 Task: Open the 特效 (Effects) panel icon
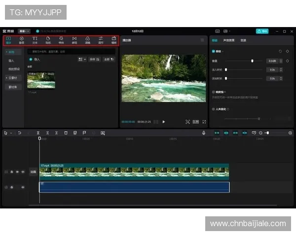coord(61,39)
